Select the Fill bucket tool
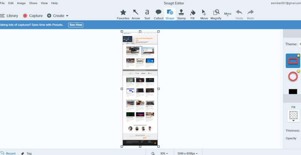301x155 pixels. click(193, 14)
